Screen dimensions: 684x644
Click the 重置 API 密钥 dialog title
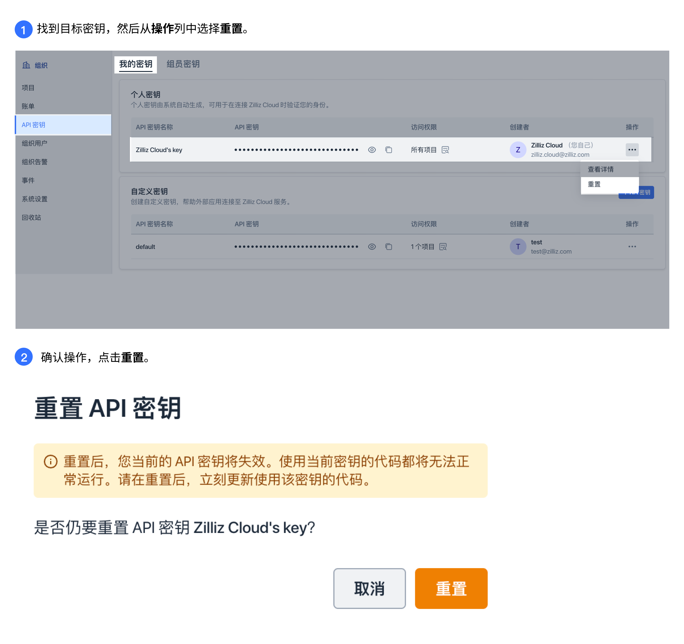tap(108, 408)
